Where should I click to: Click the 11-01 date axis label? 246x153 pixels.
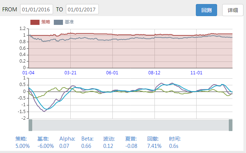[x=197, y=73]
